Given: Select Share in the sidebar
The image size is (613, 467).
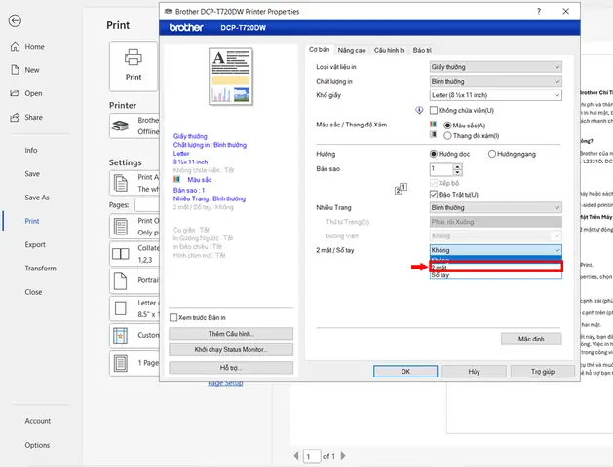Looking at the screenshot, I should point(26,117).
